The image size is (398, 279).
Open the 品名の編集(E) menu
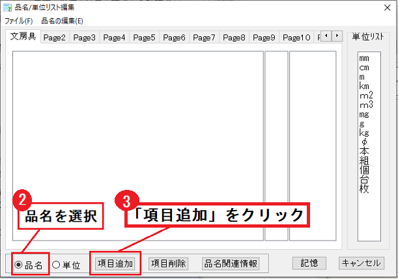tap(62, 21)
